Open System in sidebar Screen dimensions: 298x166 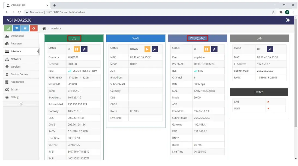click(21, 89)
